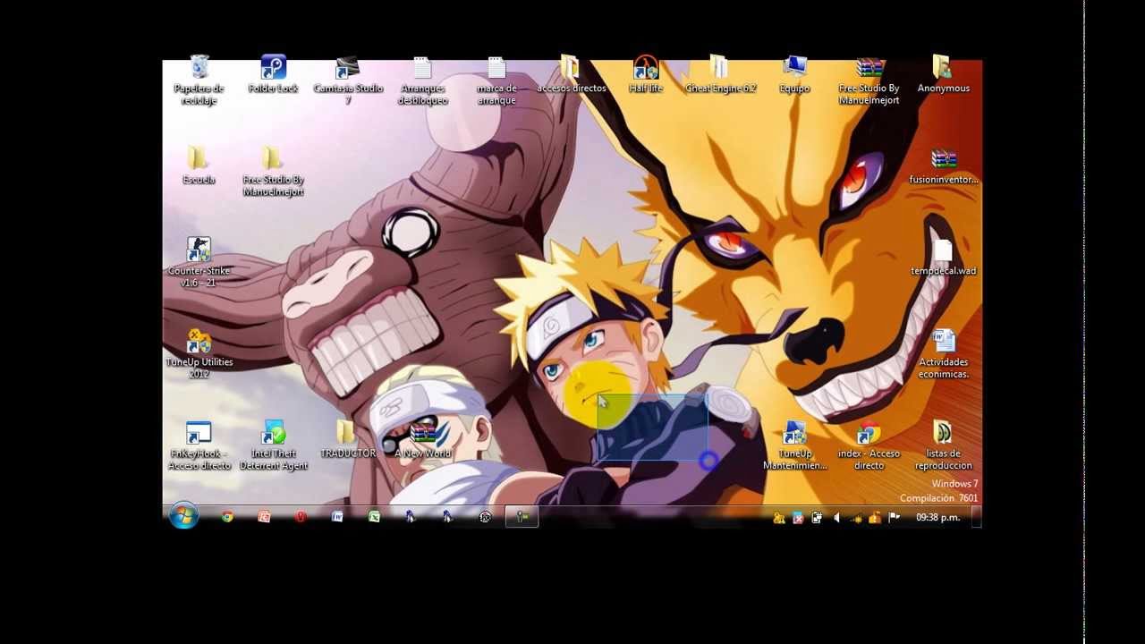Viewport: 1145px width, 644px height.
Task: Select the marca de arranque file
Action: [496, 80]
